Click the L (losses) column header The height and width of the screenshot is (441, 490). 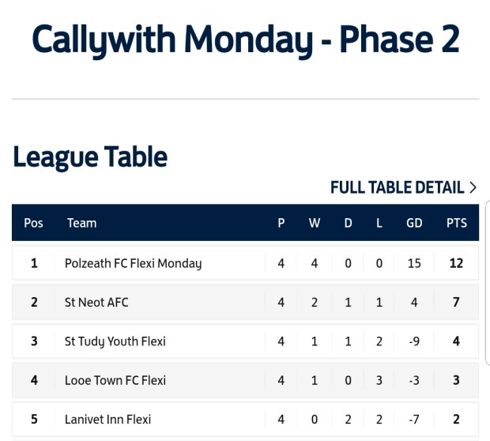pos(379,223)
